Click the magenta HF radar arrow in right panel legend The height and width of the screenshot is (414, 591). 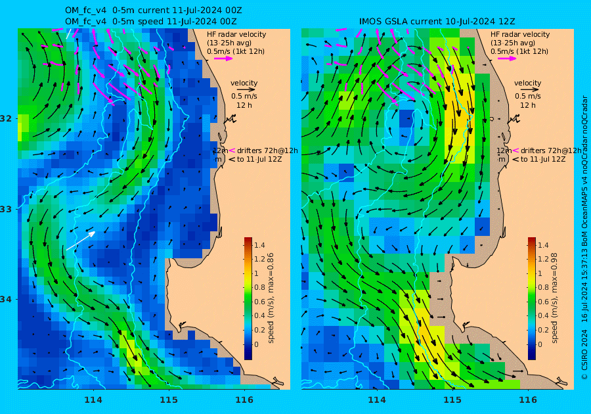click(x=507, y=58)
